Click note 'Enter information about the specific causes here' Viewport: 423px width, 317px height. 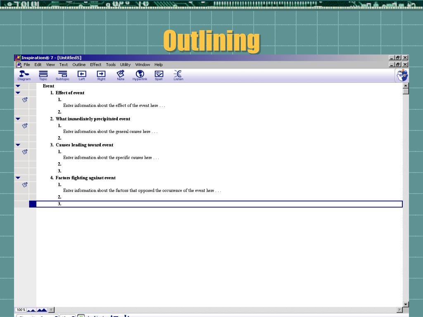click(111, 158)
